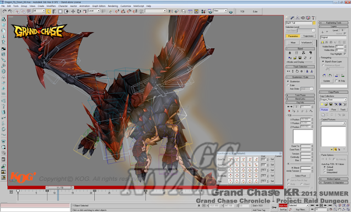Open the Rendering menu
The width and height of the screenshot is (351, 212).
(x=113, y=6)
